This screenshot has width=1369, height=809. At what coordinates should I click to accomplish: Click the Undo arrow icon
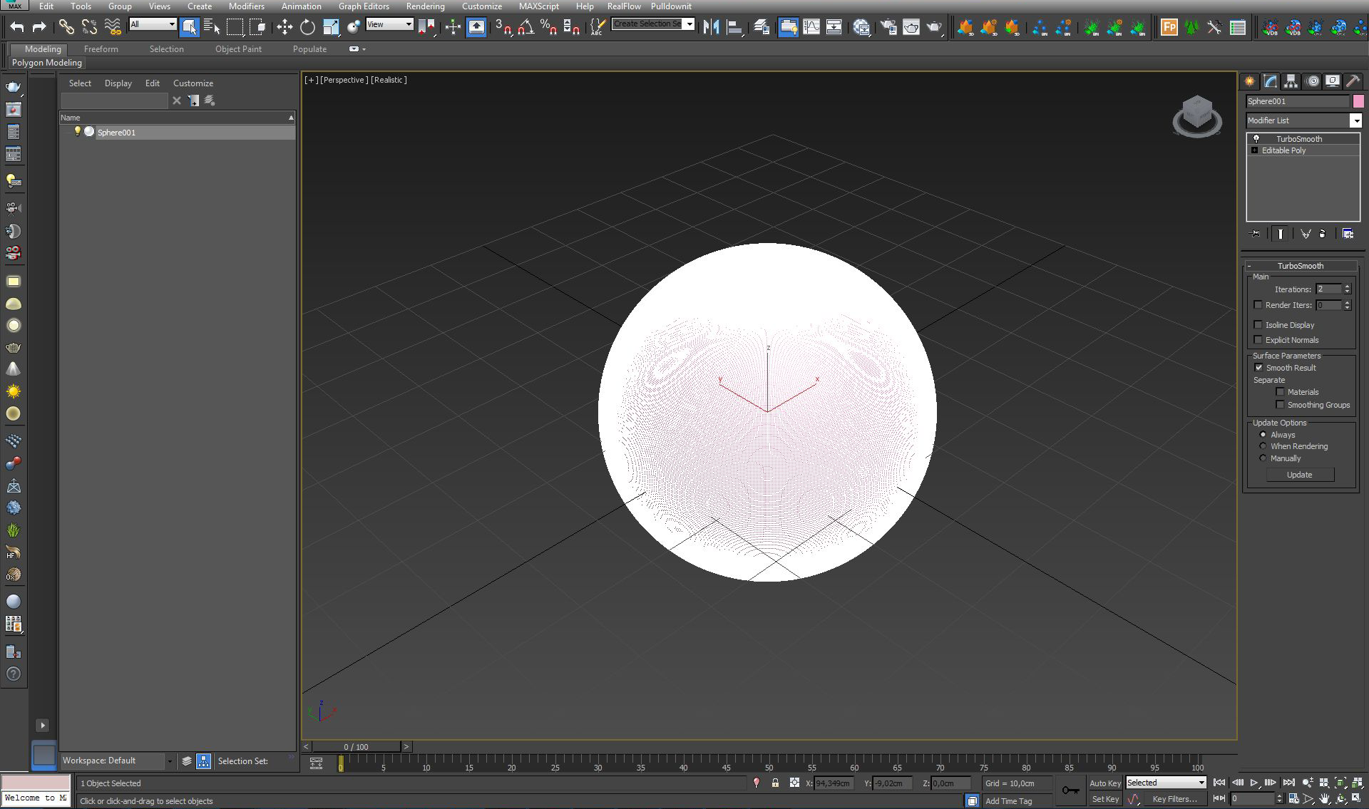pos(17,27)
